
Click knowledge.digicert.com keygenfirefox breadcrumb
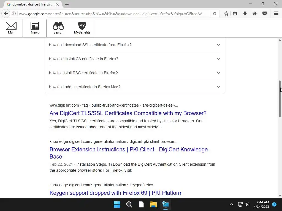[101, 185]
